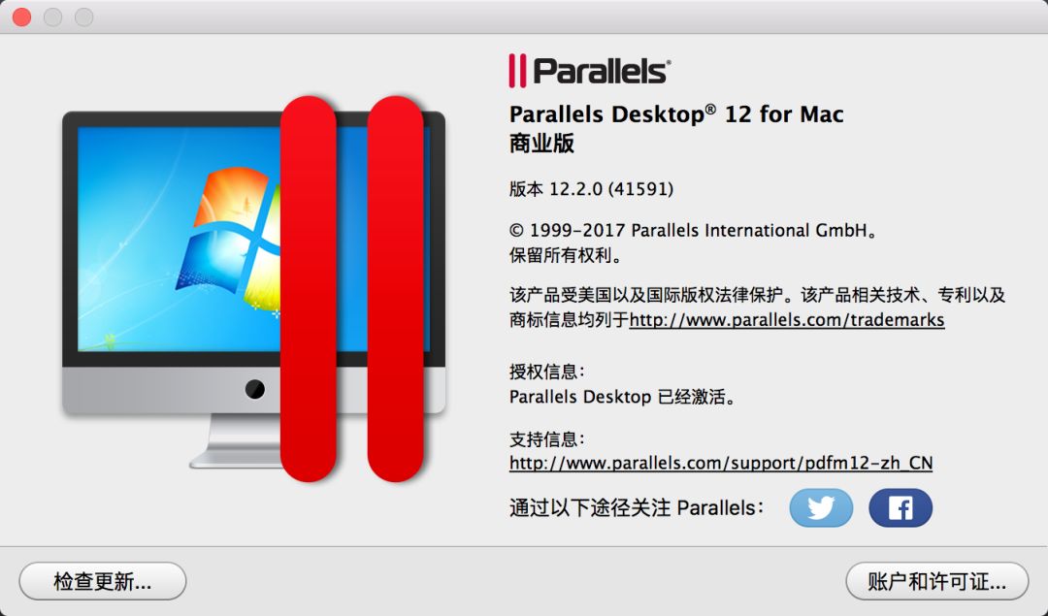Open the parallels.com/trademarks link
This screenshot has height=616, width=1048.
point(787,320)
